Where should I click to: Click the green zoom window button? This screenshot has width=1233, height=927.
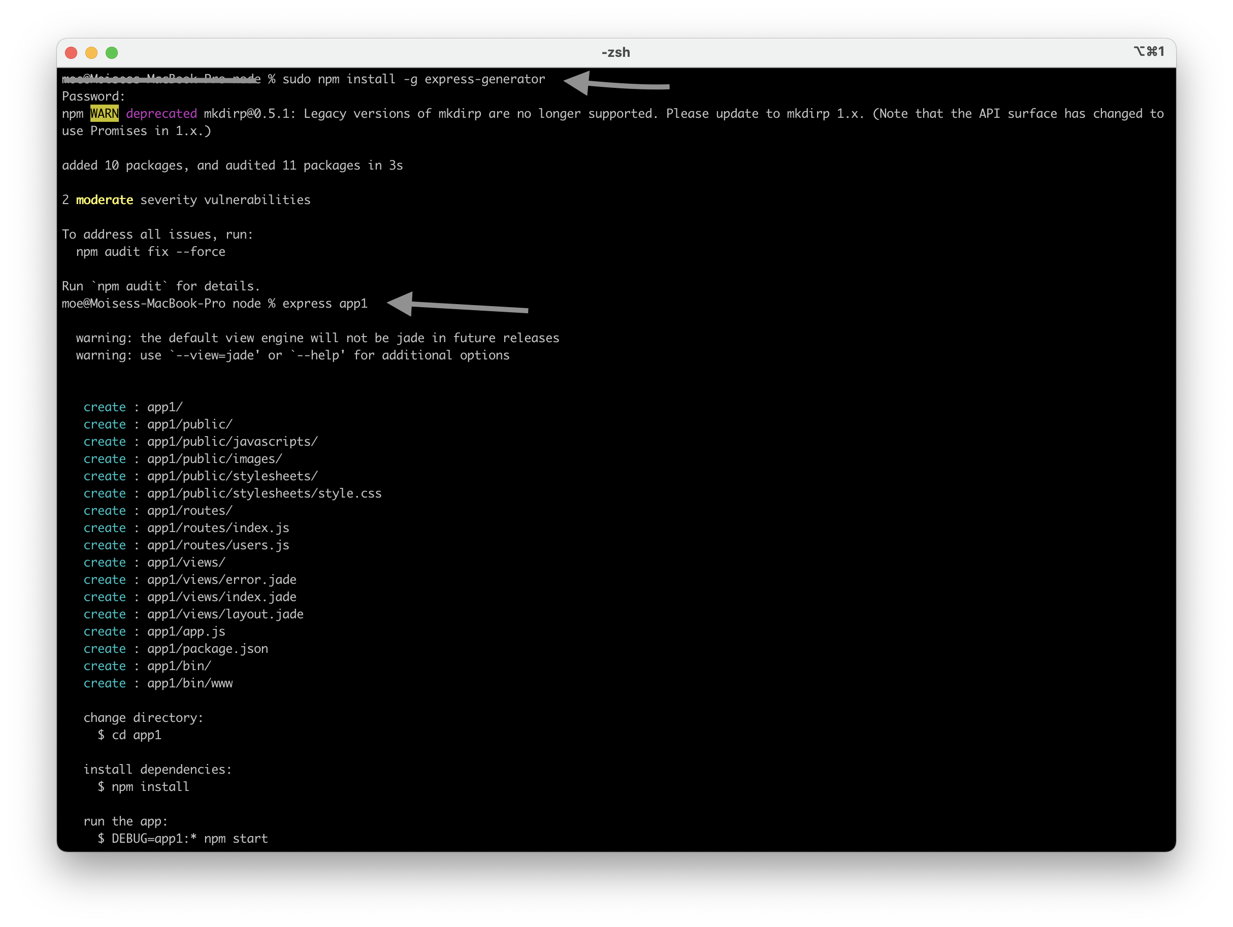tap(112, 53)
